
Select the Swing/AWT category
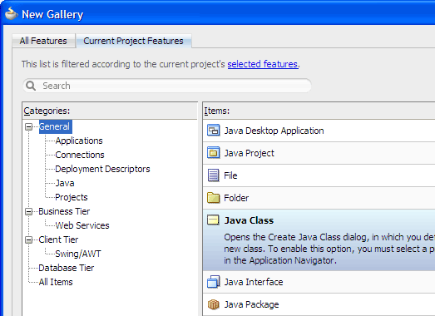[x=78, y=254]
